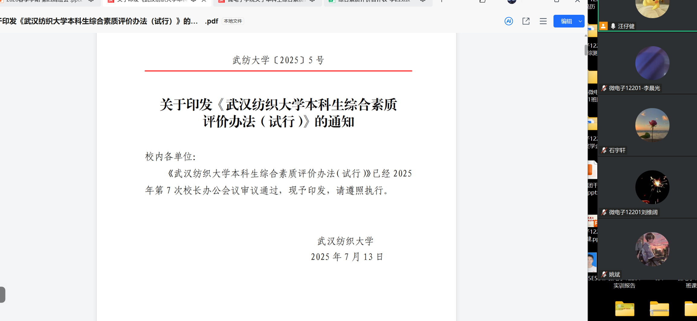Click the orange host icon beside 汪仔健
The image size is (697, 321).
pos(603,26)
